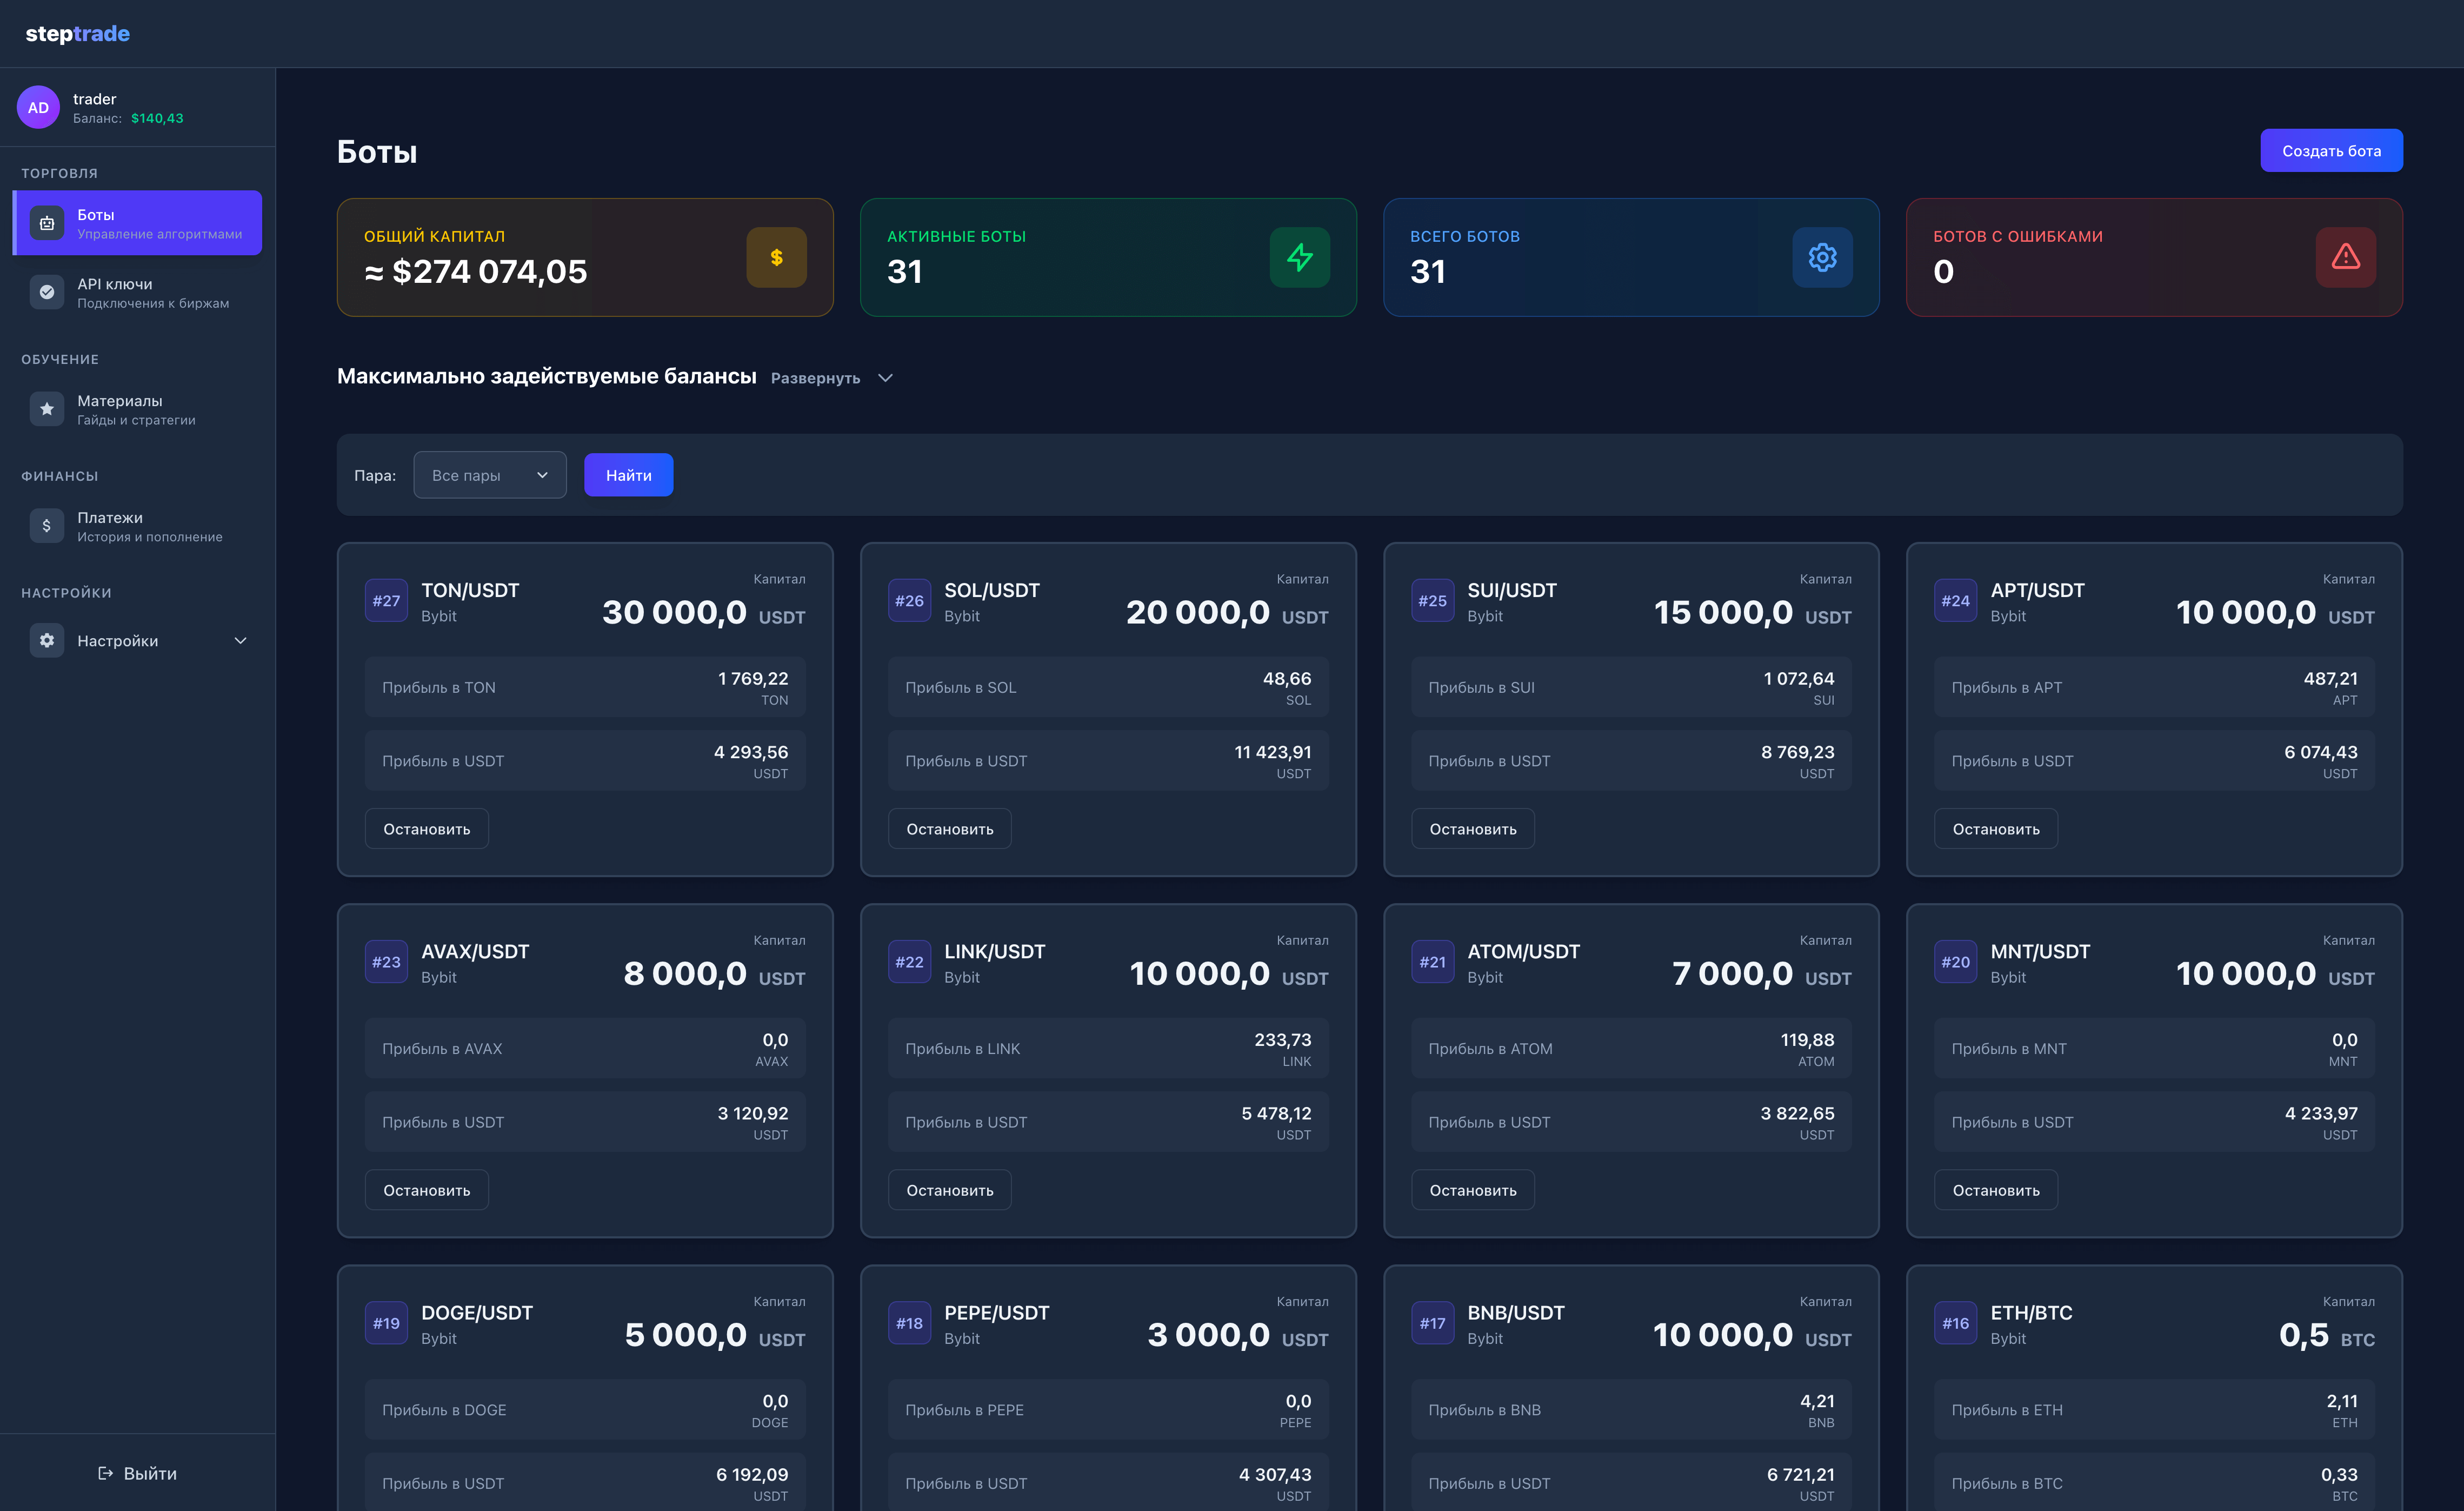Viewport: 2464px width, 1511px height.
Task: Click the logout icon next to Выйти
Action: [x=105, y=1472]
